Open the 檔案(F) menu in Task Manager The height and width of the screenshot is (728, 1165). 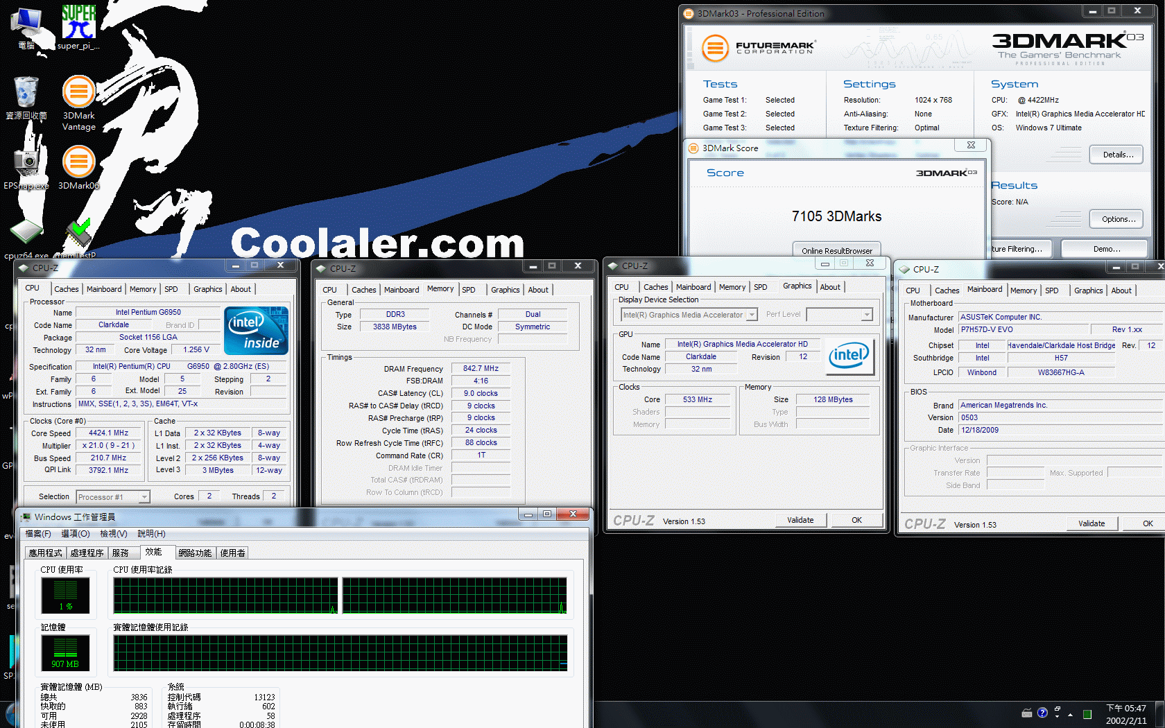pyautogui.click(x=38, y=534)
